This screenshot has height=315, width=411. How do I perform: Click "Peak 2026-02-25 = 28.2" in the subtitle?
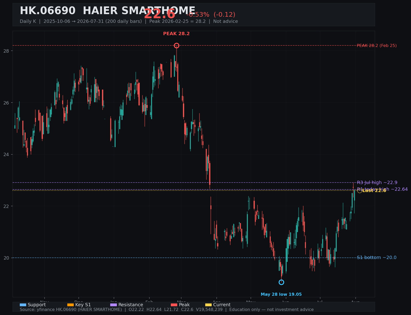coord(178,21)
